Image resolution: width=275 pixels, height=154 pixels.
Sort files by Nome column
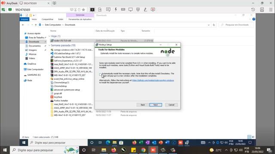click(x=53, y=31)
